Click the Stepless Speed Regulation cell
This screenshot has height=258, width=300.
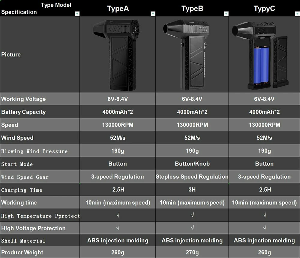click(x=192, y=177)
